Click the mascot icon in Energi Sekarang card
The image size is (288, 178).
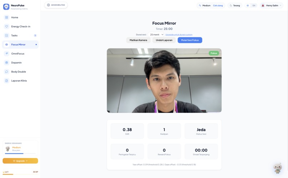[8, 148]
